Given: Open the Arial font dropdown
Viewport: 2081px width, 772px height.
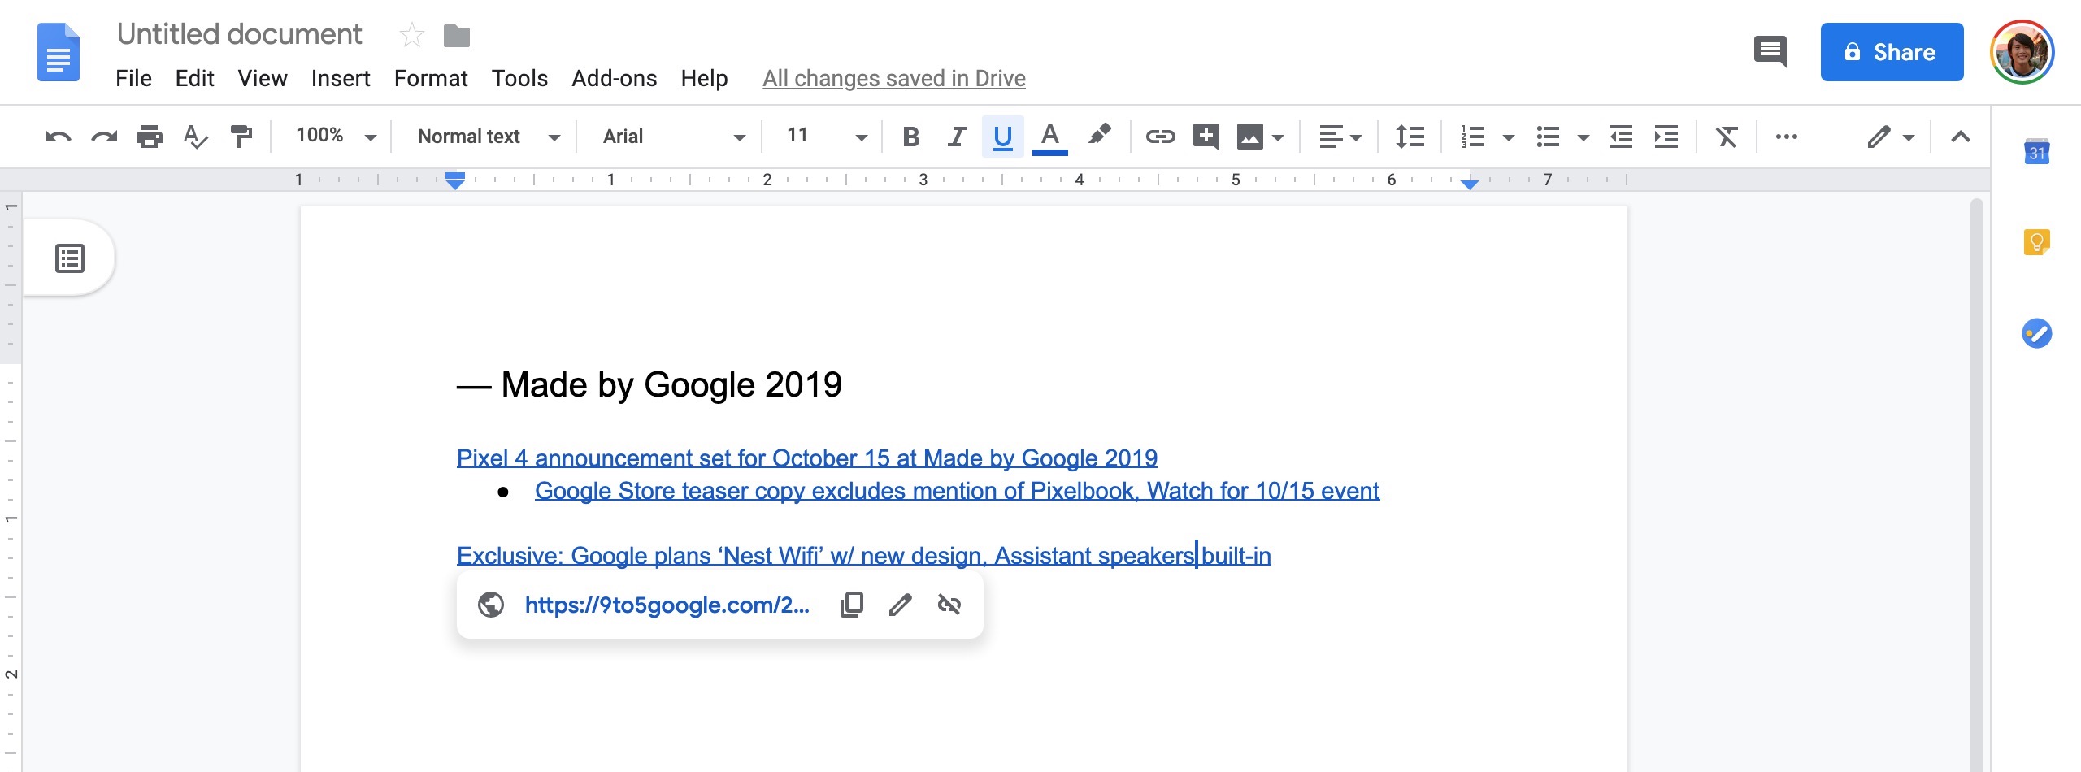Looking at the screenshot, I should [x=673, y=137].
